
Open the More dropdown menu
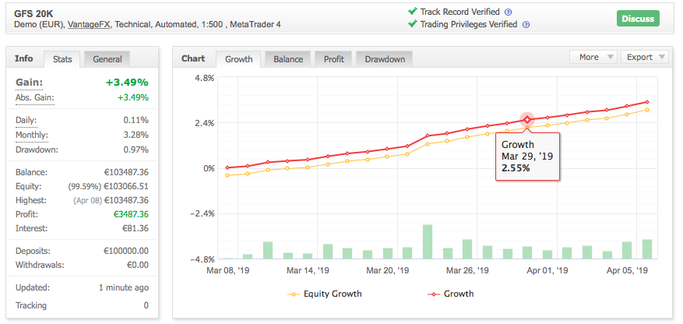click(x=593, y=57)
